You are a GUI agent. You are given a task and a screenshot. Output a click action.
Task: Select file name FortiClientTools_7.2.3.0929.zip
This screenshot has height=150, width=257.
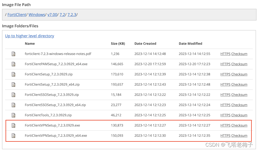click(x=48, y=115)
